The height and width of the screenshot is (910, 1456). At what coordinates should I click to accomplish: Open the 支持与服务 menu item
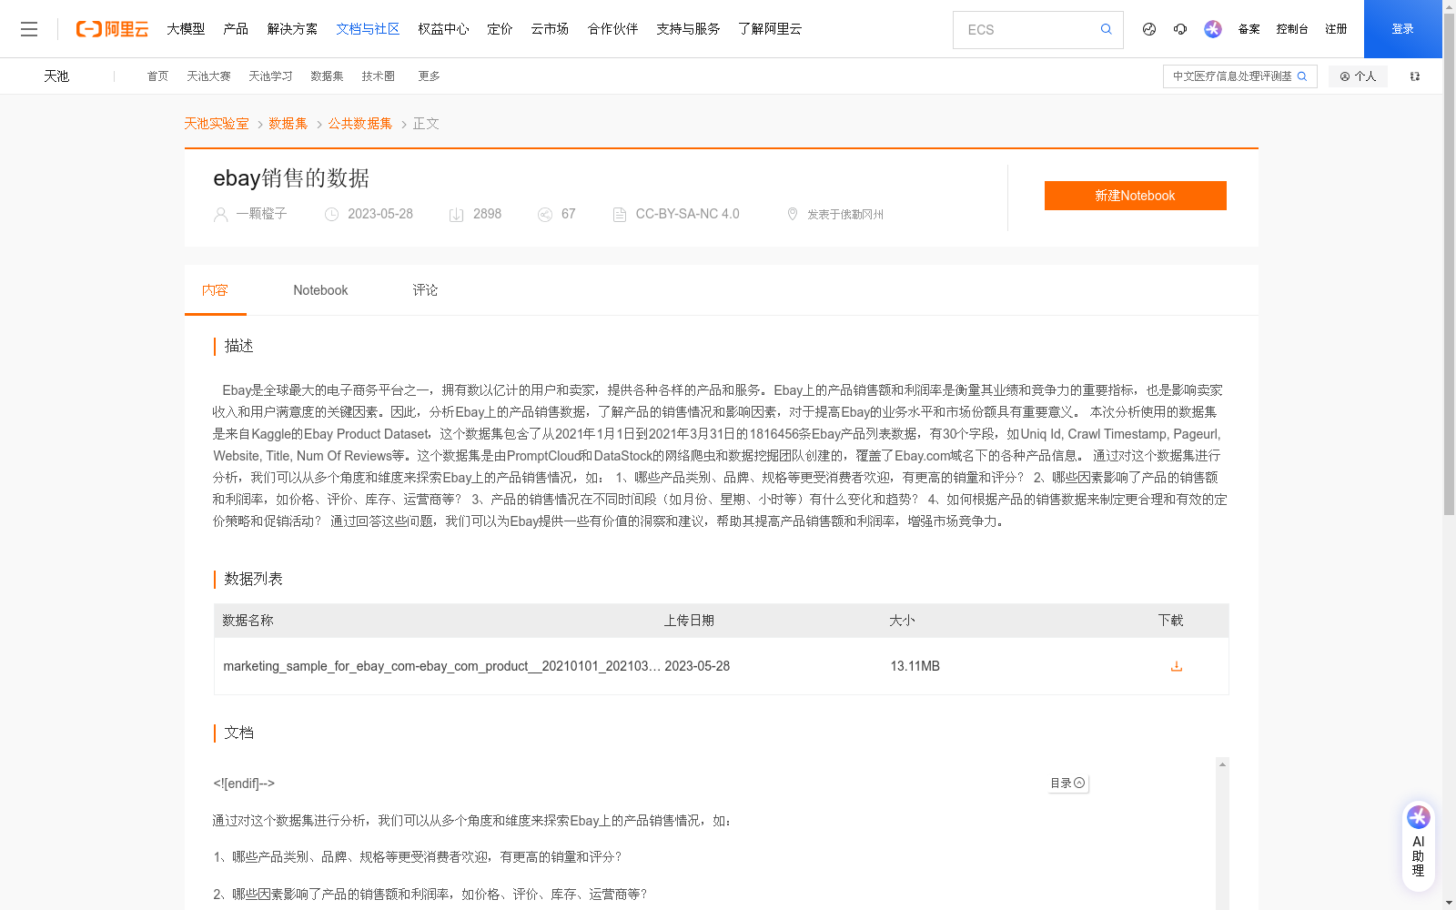tap(688, 29)
